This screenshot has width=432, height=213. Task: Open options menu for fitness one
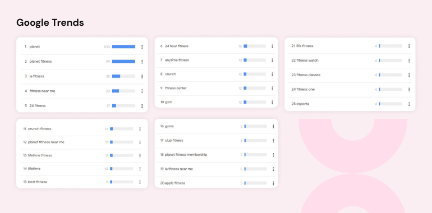409,90
